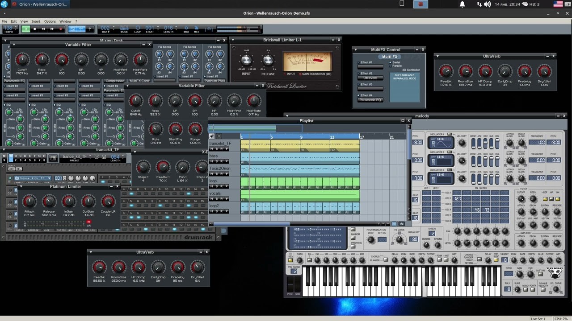
Task: Solo the vocals track in Playlist
Action: (x=217, y=199)
